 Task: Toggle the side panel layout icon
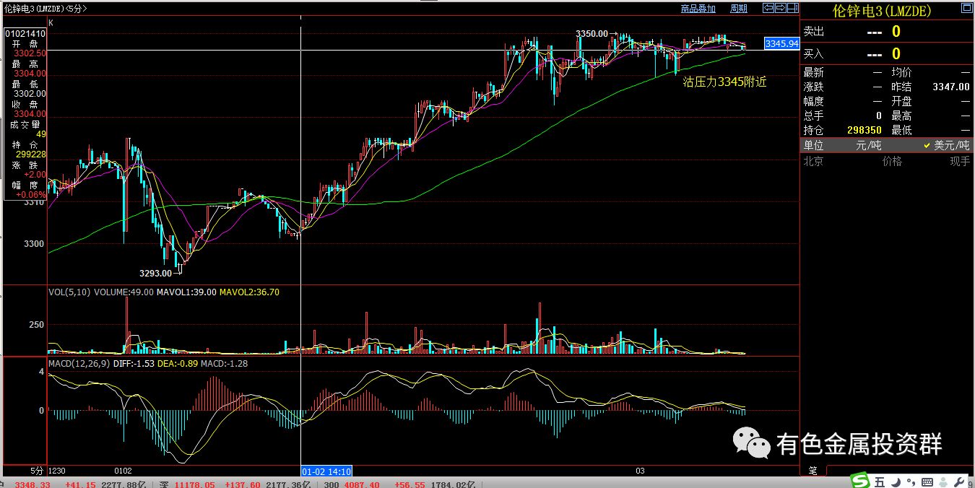point(792,8)
